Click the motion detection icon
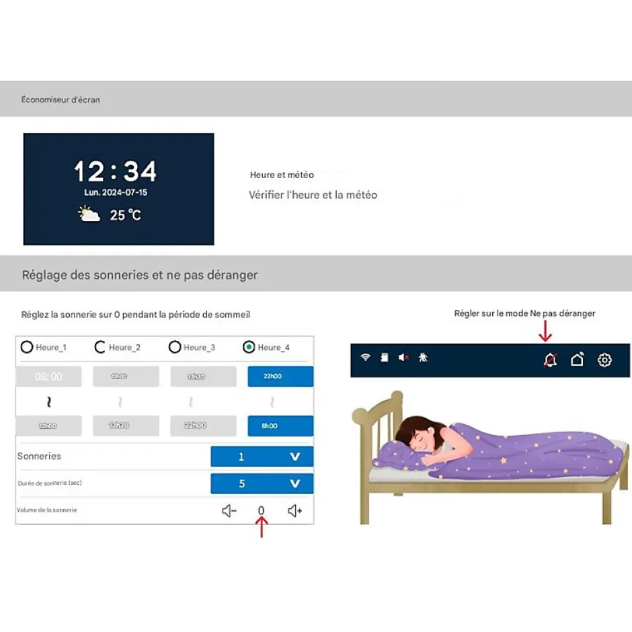The image size is (632, 632). coord(422,357)
